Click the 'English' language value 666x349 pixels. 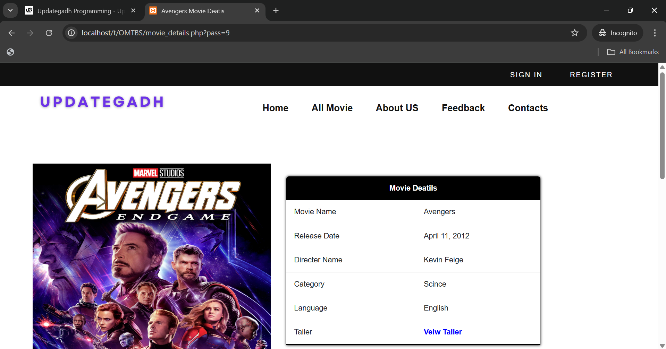tap(436, 308)
